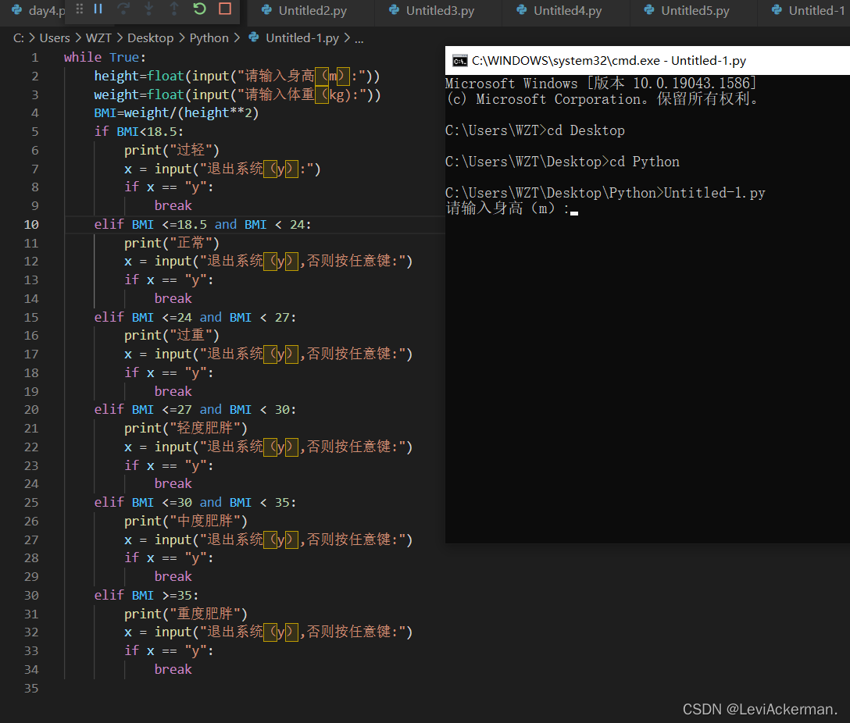
Task: Expand the breadcrumb ellipsis symbols
Action: point(359,38)
